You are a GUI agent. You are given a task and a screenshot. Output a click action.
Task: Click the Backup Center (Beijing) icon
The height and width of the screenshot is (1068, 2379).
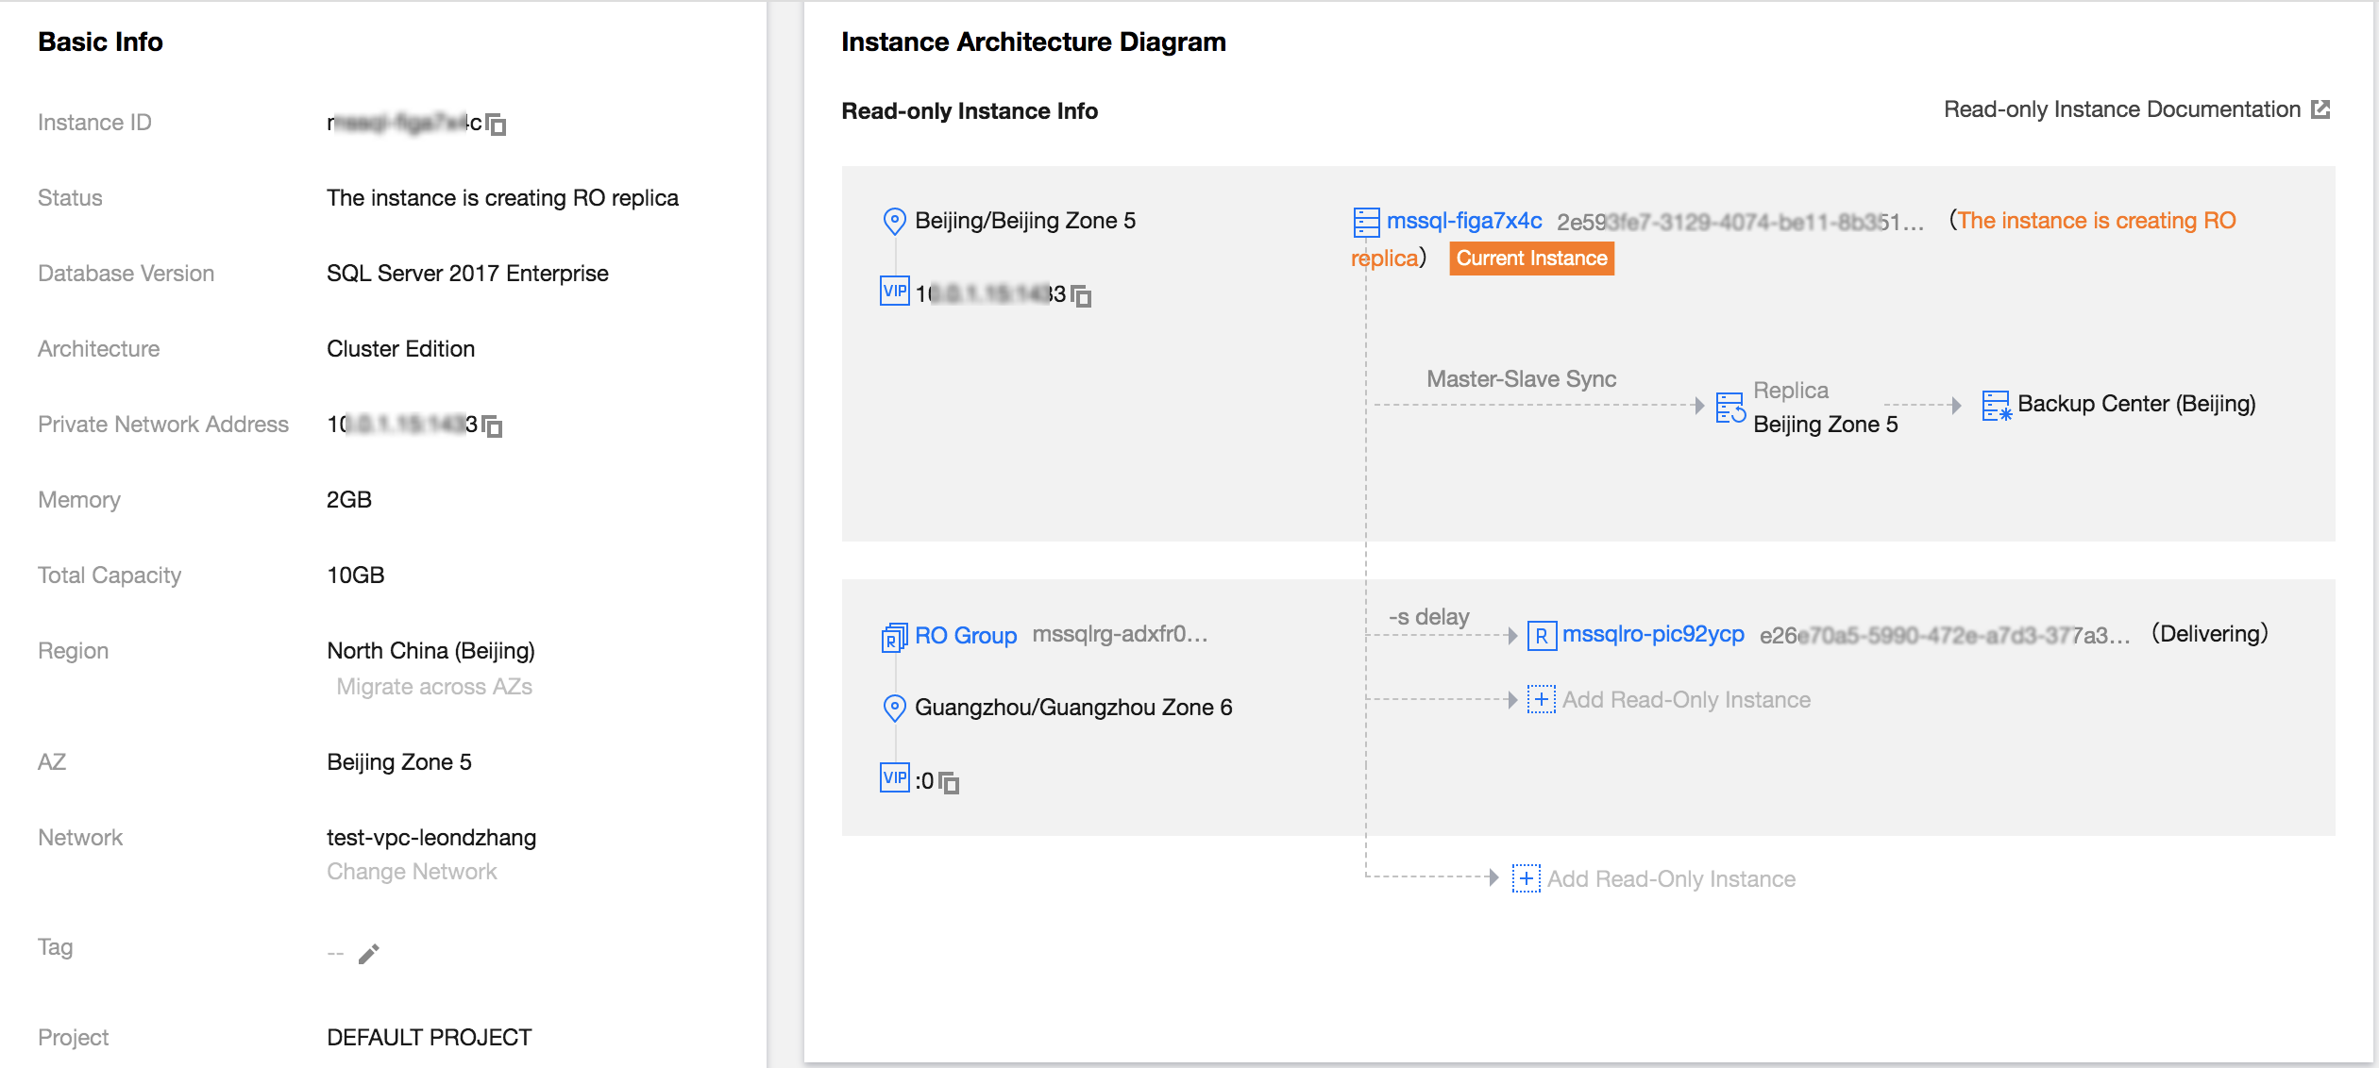(x=1996, y=406)
